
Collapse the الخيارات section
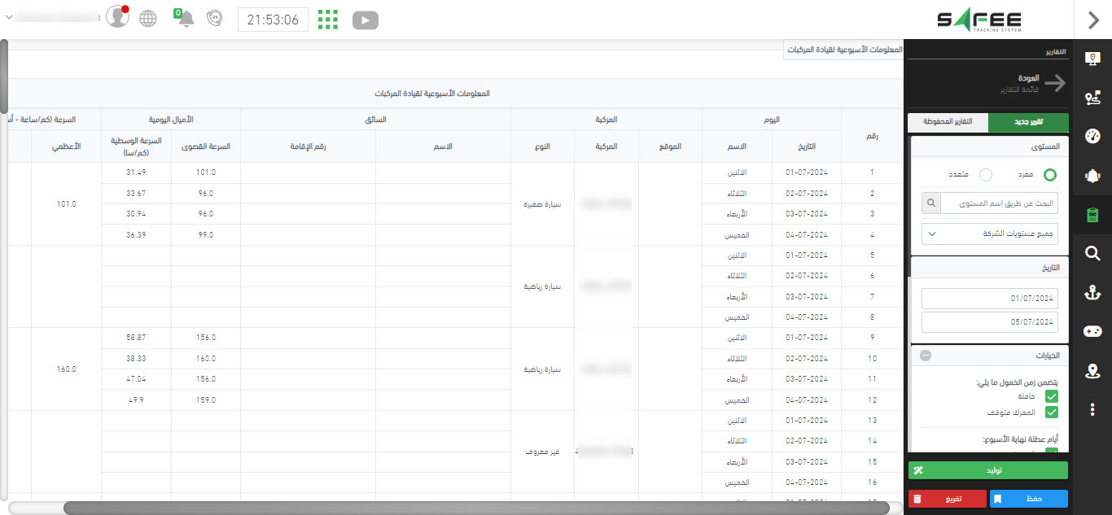coord(926,355)
